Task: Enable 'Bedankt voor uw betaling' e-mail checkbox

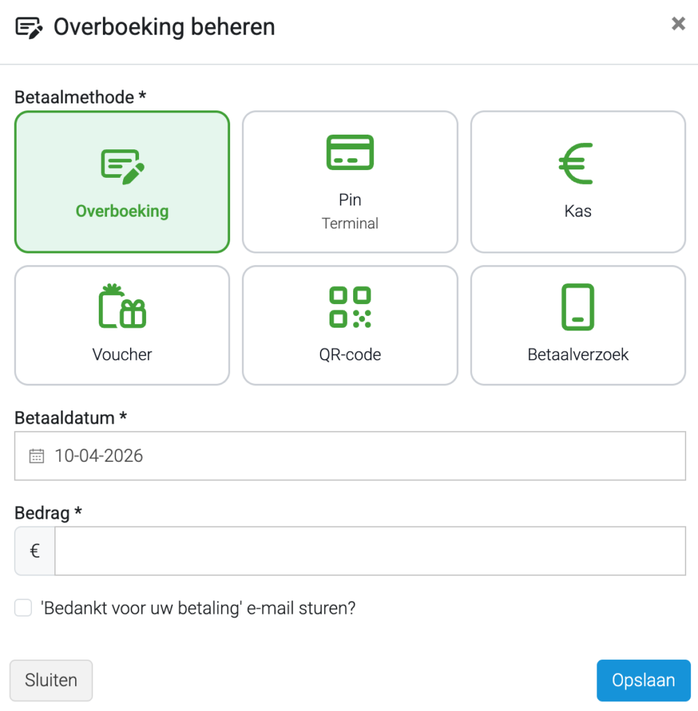Action: pyautogui.click(x=23, y=608)
